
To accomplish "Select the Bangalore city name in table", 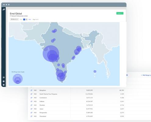I will 43,90.
